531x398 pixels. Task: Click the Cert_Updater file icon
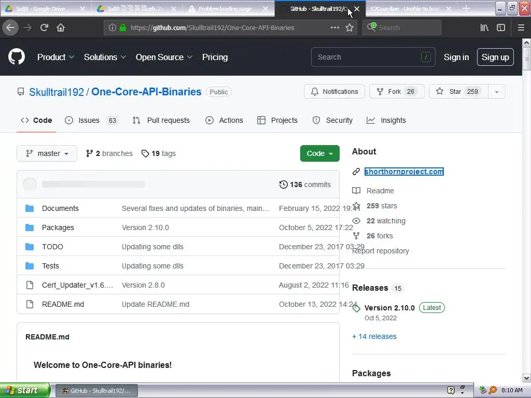pyautogui.click(x=30, y=285)
